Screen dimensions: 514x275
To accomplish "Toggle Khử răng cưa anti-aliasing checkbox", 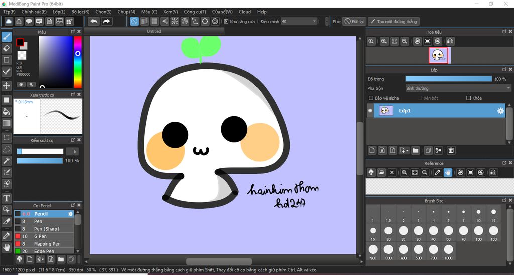I will [x=226, y=21].
